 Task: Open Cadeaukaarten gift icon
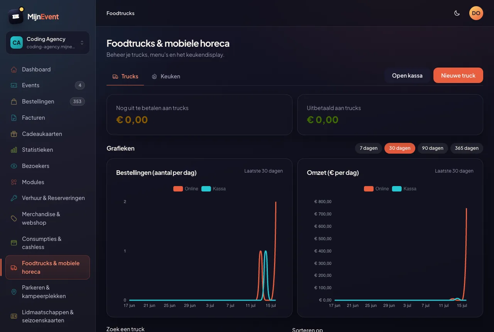point(14,134)
